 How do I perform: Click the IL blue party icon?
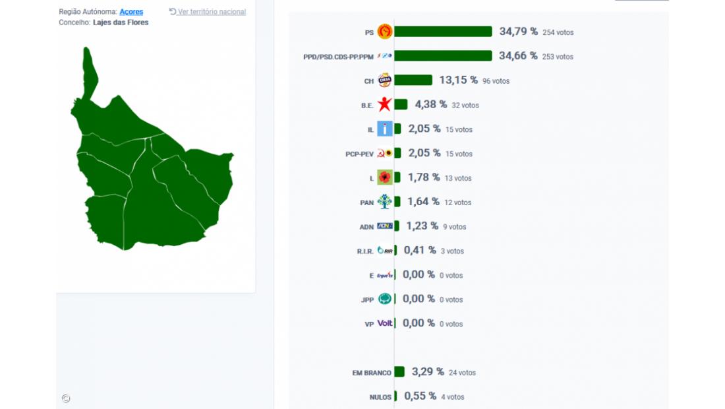coord(384,129)
